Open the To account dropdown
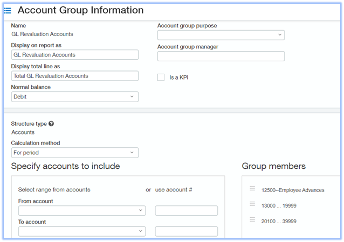The width and height of the screenshot is (344, 242). click(81, 231)
